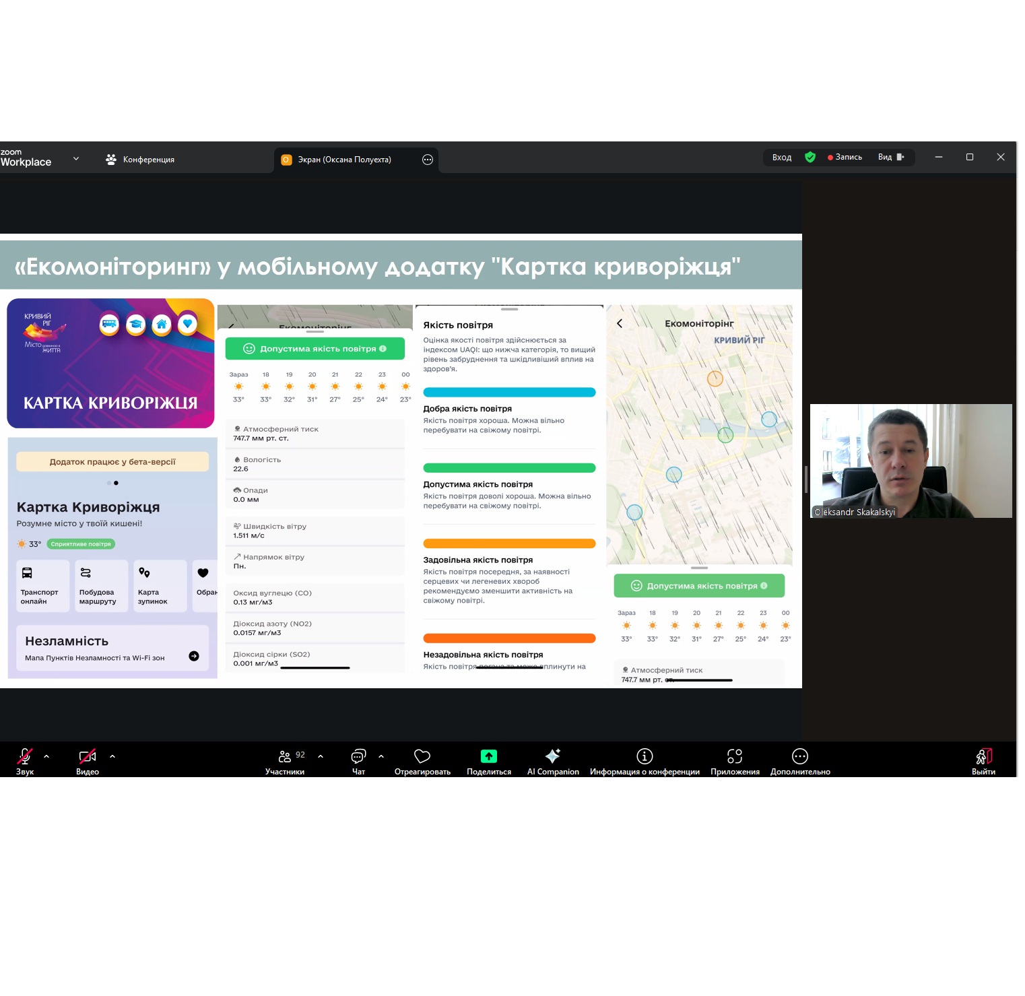Click Oleksandr Skakalskyi's video thumbnail
Viewport: 1025px width, 996px height.
pyautogui.click(x=911, y=461)
